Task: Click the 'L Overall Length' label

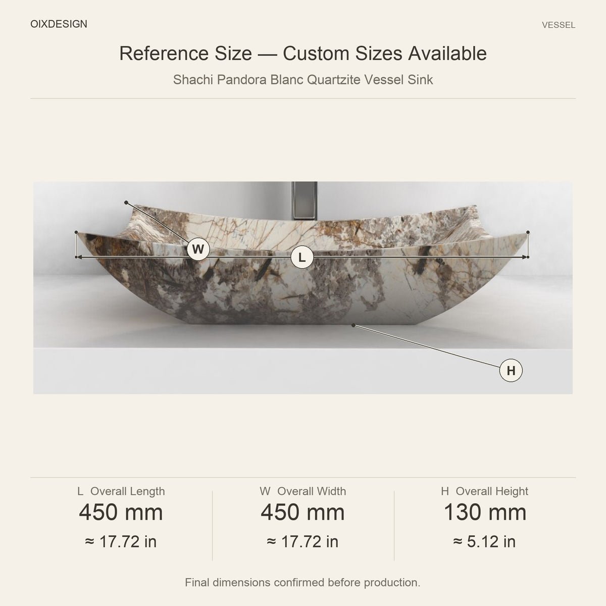Action: [x=121, y=491]
